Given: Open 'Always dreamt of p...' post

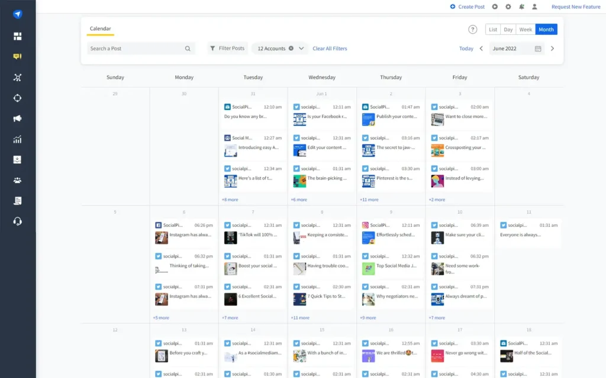Looking at the screenshot, I should pos(460,294).
